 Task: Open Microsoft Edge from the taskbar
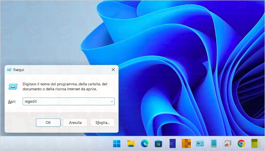click(145, 143)
